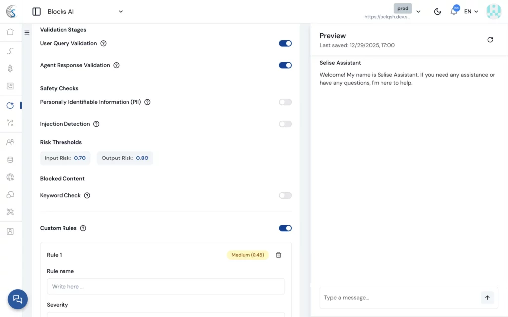Open the notifications bell

[x=454, y=11]
